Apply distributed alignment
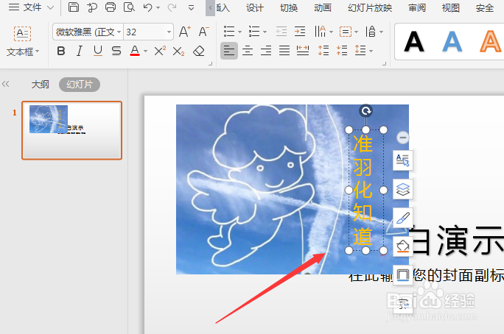This screenshot has width=504, height=334. (x=303, y=51)
